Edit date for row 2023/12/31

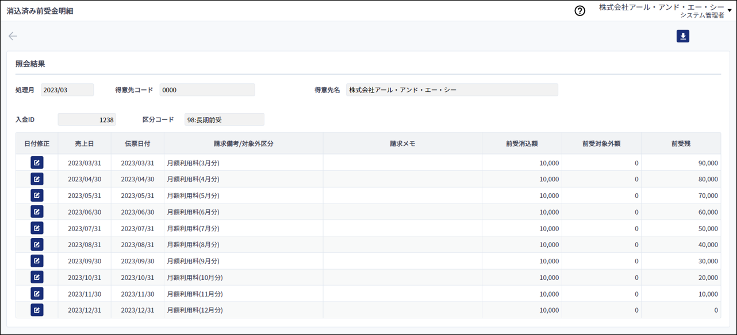coord(37,310)
